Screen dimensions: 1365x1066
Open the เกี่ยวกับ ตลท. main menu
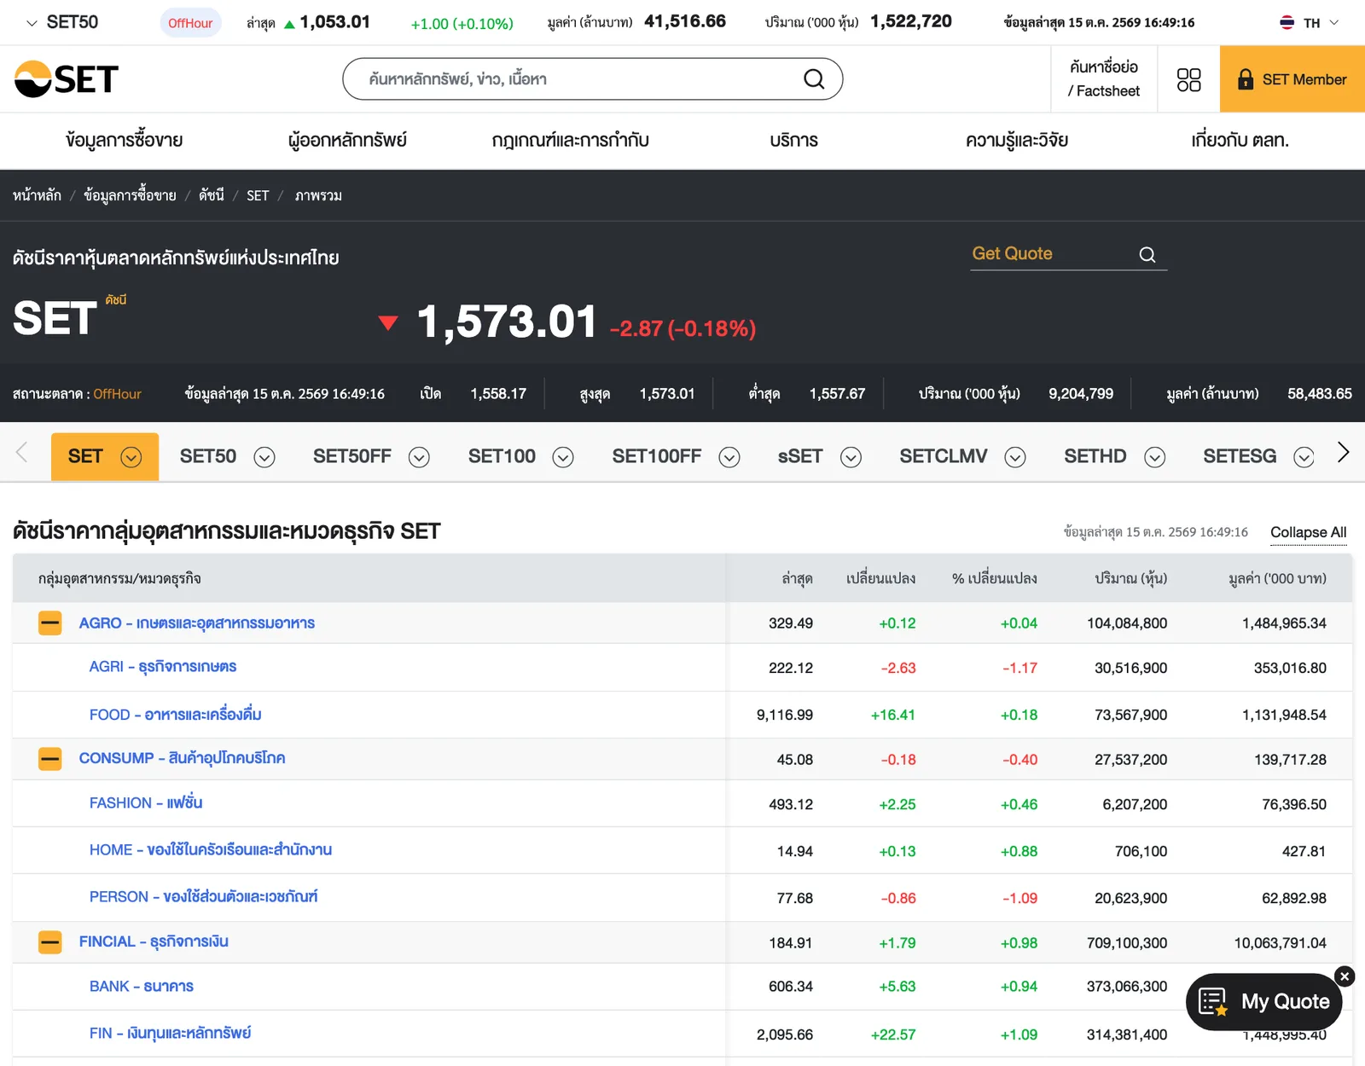1240,140
